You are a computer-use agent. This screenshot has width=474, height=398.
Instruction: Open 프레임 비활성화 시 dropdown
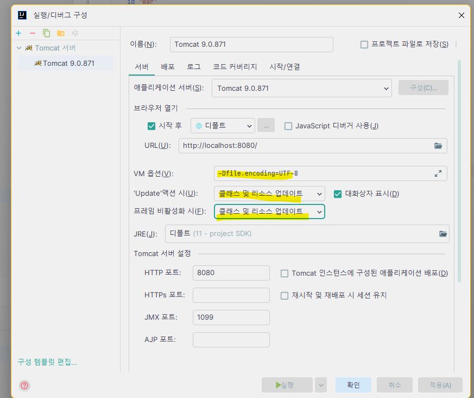point(269,212)
